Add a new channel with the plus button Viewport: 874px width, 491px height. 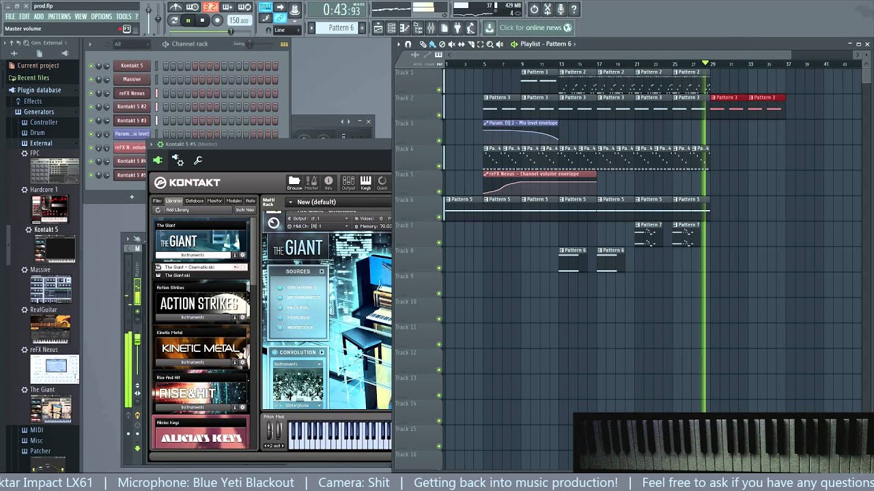[132, 197]
